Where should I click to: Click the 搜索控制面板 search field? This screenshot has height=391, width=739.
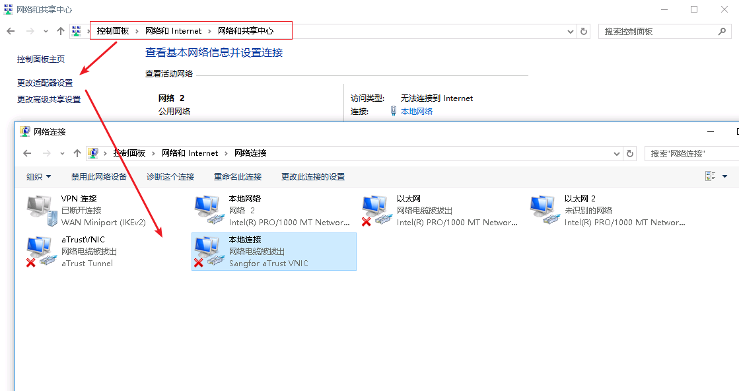pyautogui.click(x=657, y=31)
